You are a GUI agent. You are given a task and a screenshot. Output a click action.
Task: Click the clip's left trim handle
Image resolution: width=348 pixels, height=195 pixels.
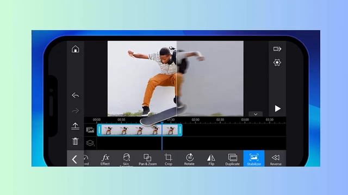pyautogui.click(x=99, y=130)
